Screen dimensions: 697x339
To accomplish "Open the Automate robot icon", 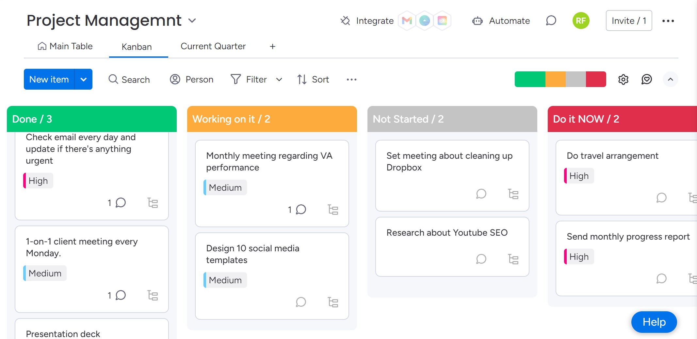I will pos(478,21).
